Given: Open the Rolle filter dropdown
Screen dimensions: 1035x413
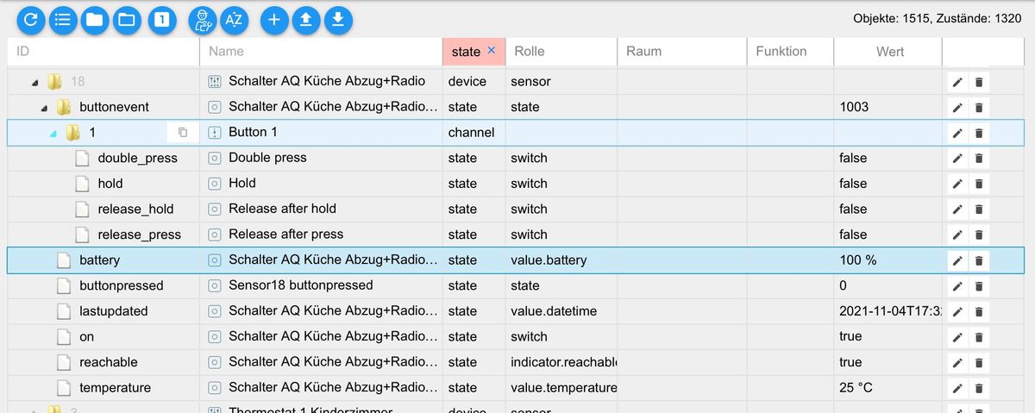Looking at the screenshot, I should 561,52.
